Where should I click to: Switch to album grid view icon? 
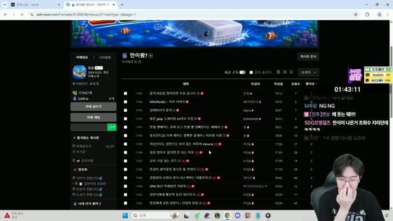(285, 72)
